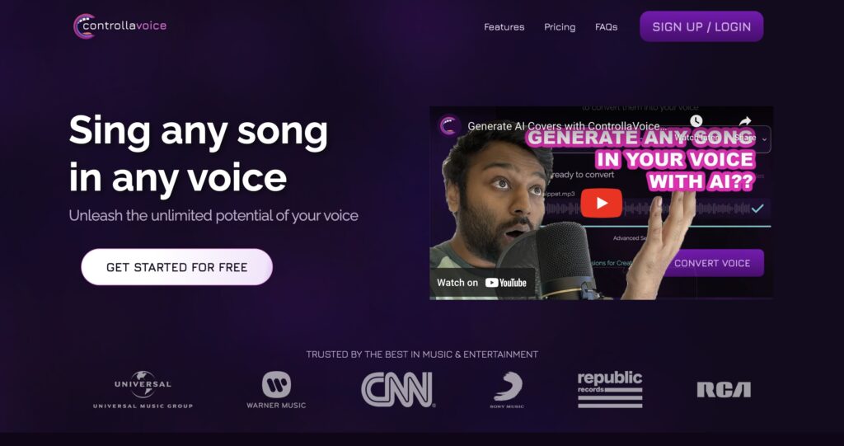The height and width of the screenshot is (446, 844).
Task: Click the Warner Music logo
Action: 276,389
